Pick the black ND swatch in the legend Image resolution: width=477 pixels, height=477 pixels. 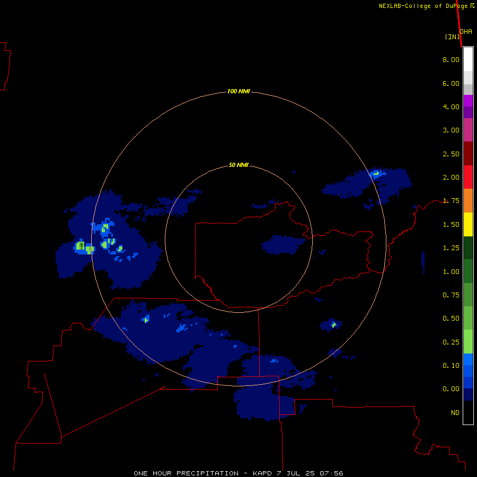(468, 412)
